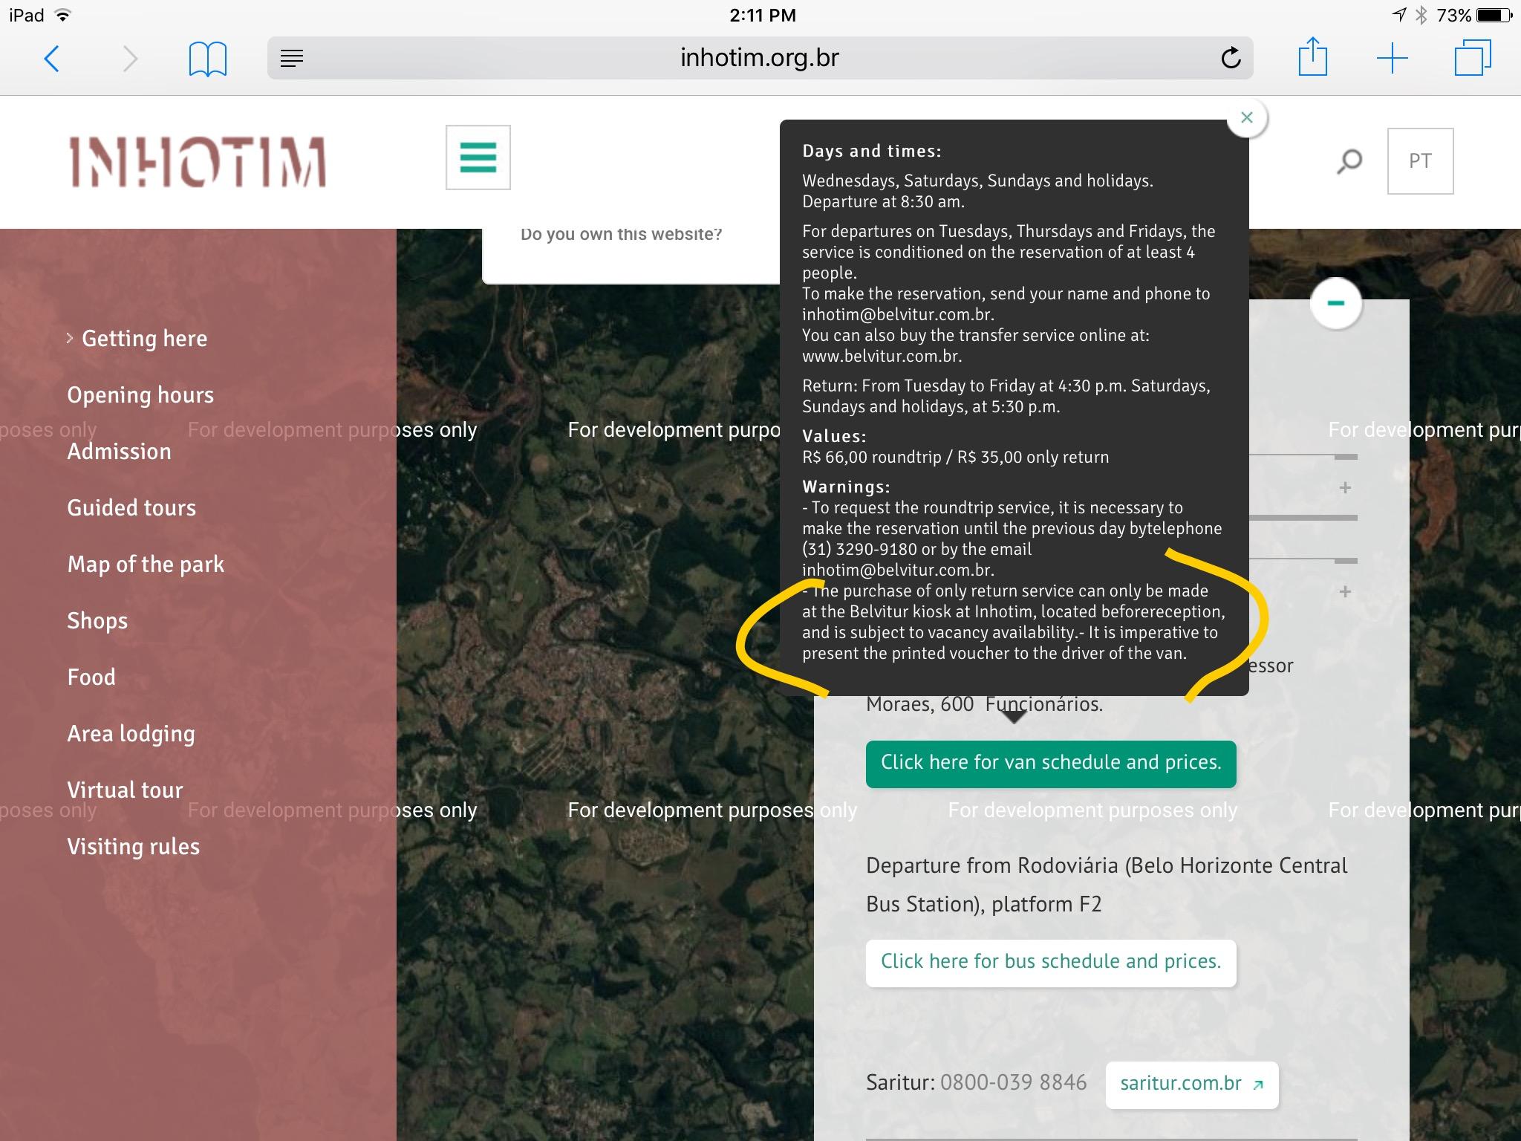Screen dimensions: 1521x1141
Task: Open Admission menu item
Action: tap(119, 452)
